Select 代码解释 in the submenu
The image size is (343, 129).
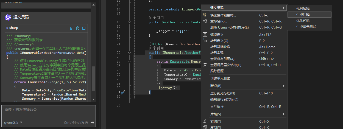coord(309,9)
